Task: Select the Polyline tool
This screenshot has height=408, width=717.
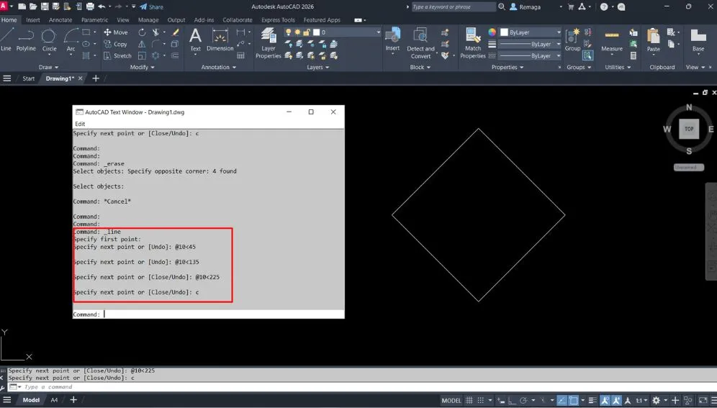Action: click(x=26, y=39)
